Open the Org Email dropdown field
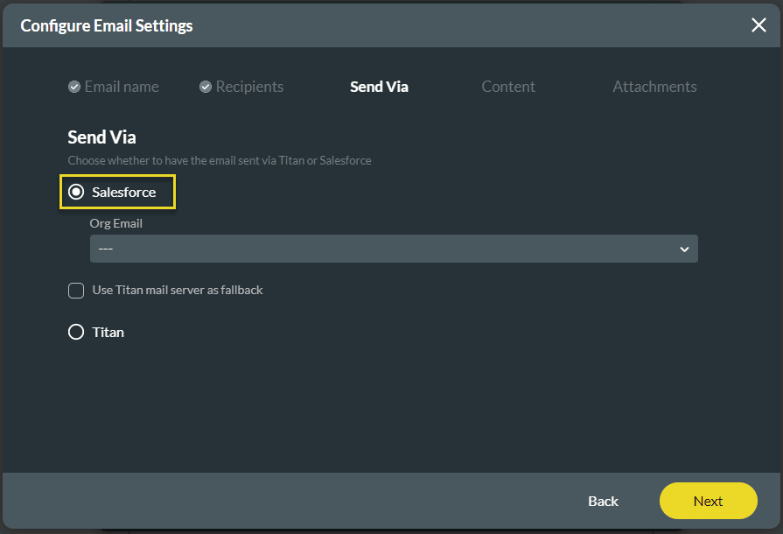The height and width of the screenshot is (534, 783). click(x=385, y=249)
